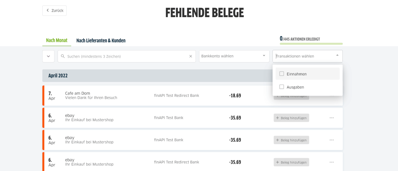Click the back arrow icon in Zurück
The height and width of the screenshot is (171, 398).
47,10
